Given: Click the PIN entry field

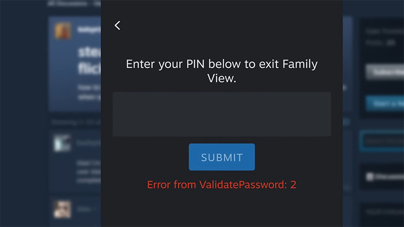Looking at the screenshot, I should (221, 114).
